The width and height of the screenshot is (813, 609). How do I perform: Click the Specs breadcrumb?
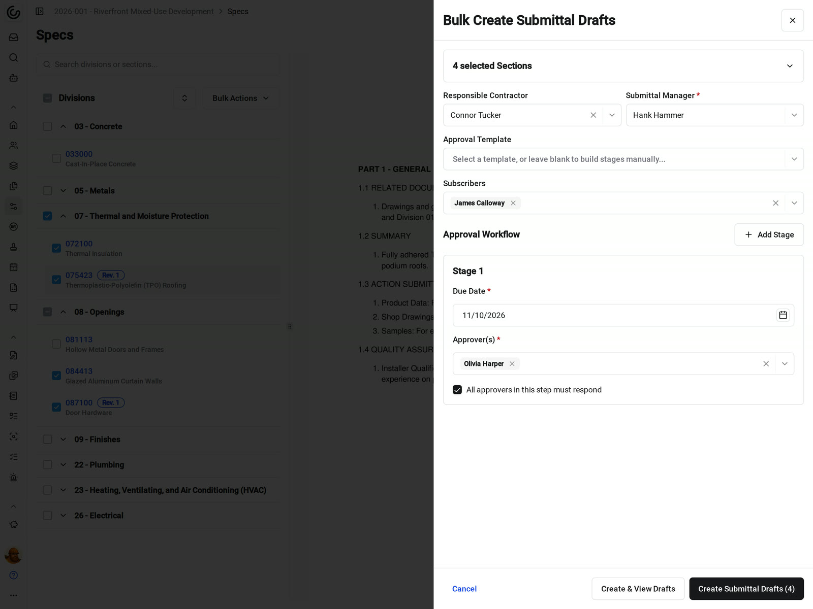click(238, 11)
